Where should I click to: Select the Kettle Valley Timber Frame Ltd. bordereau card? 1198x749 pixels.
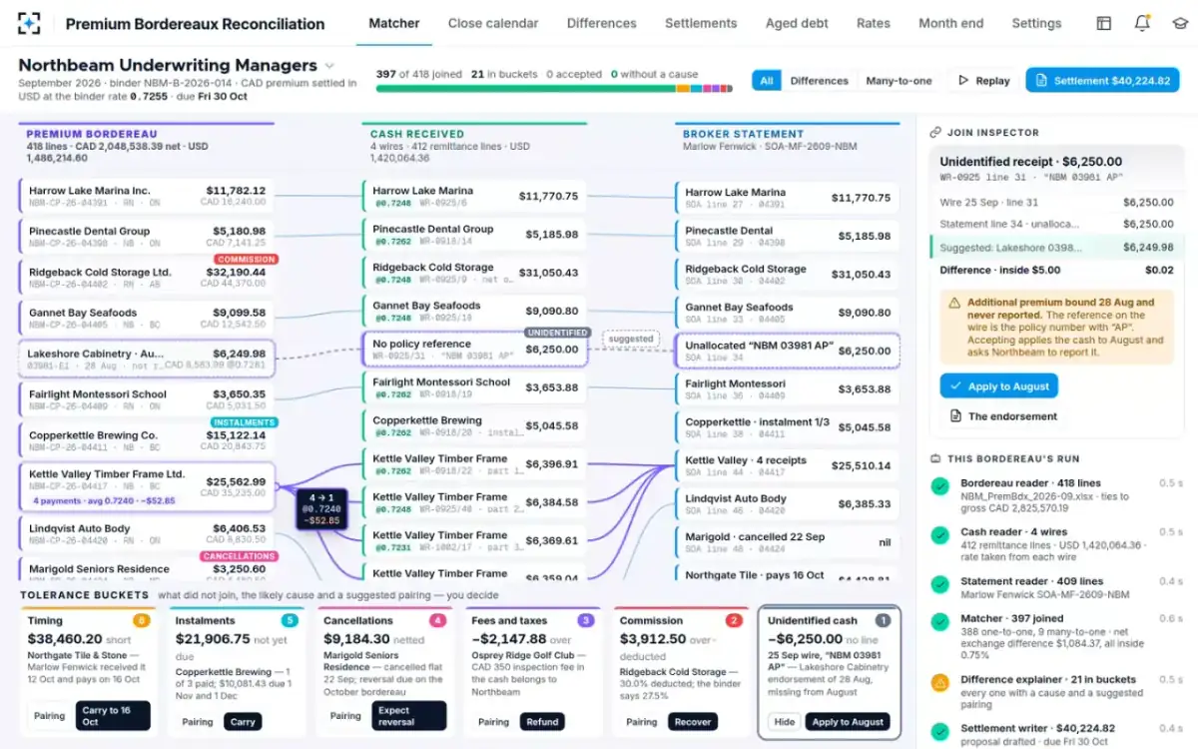coord(146,487)
